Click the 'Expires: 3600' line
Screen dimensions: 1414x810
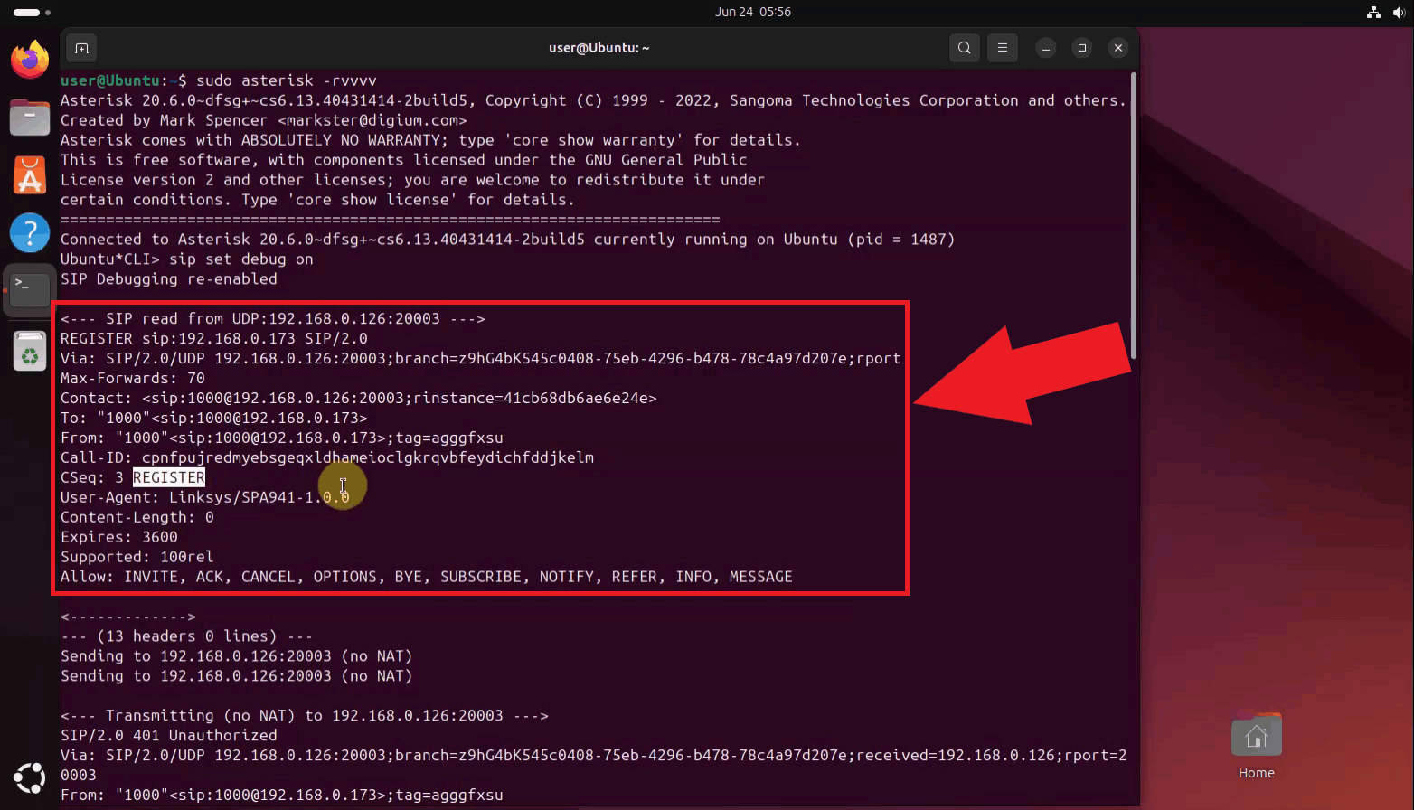pyautogui.click(x=119, y=538)
